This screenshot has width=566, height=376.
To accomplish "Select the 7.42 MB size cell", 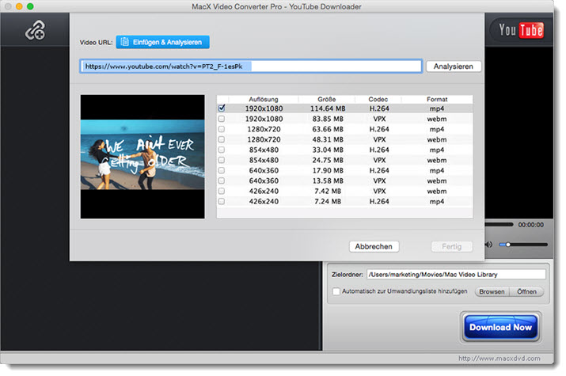I will point(328,191).
